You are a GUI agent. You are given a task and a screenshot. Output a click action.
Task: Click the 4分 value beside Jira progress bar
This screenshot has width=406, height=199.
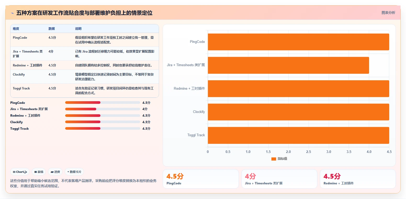click(145, 109)
